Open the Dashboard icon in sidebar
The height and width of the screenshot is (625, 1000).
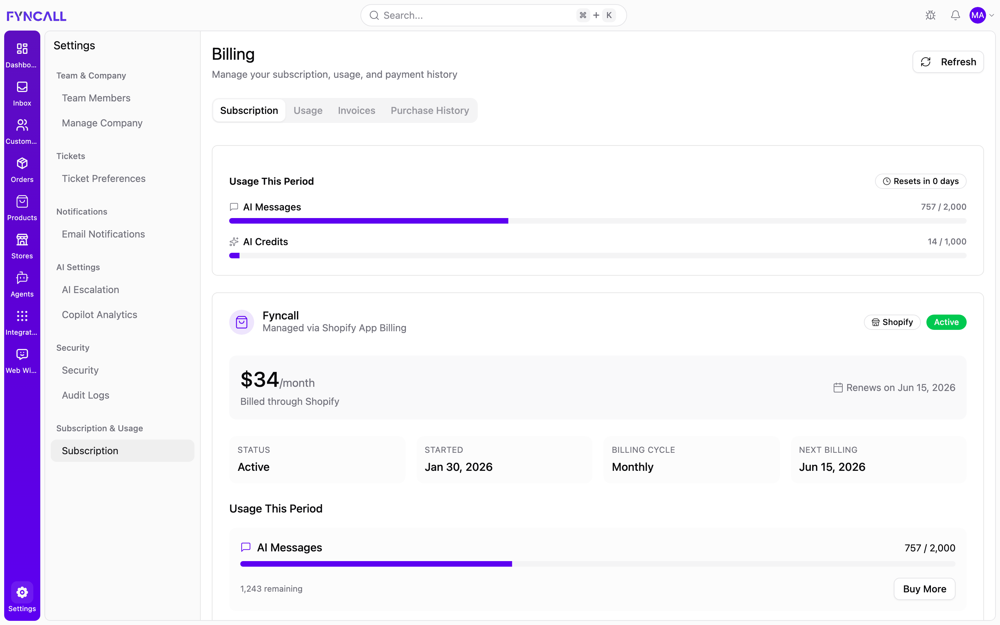coord(22,49)
